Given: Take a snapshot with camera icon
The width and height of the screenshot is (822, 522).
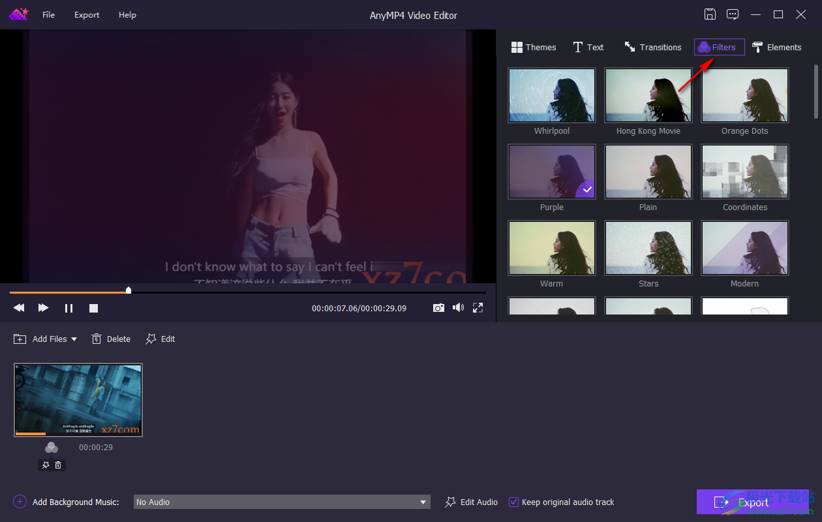Looking at the screenshot, I should pos(439,307).
